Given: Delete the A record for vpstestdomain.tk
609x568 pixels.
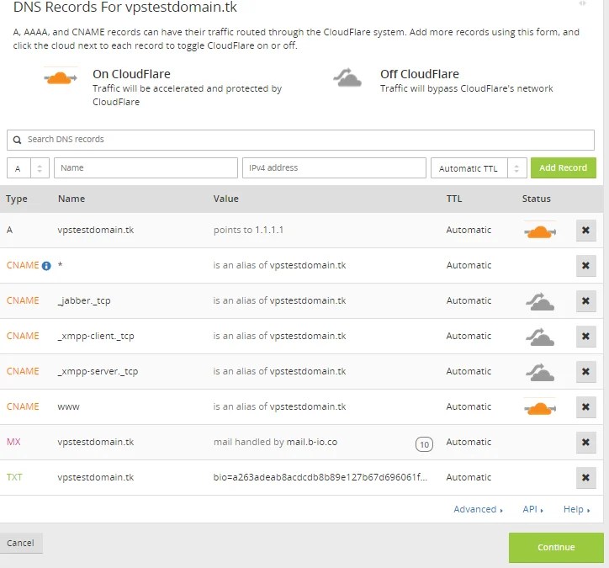Looking at the screenshot, I should point(586,231).
